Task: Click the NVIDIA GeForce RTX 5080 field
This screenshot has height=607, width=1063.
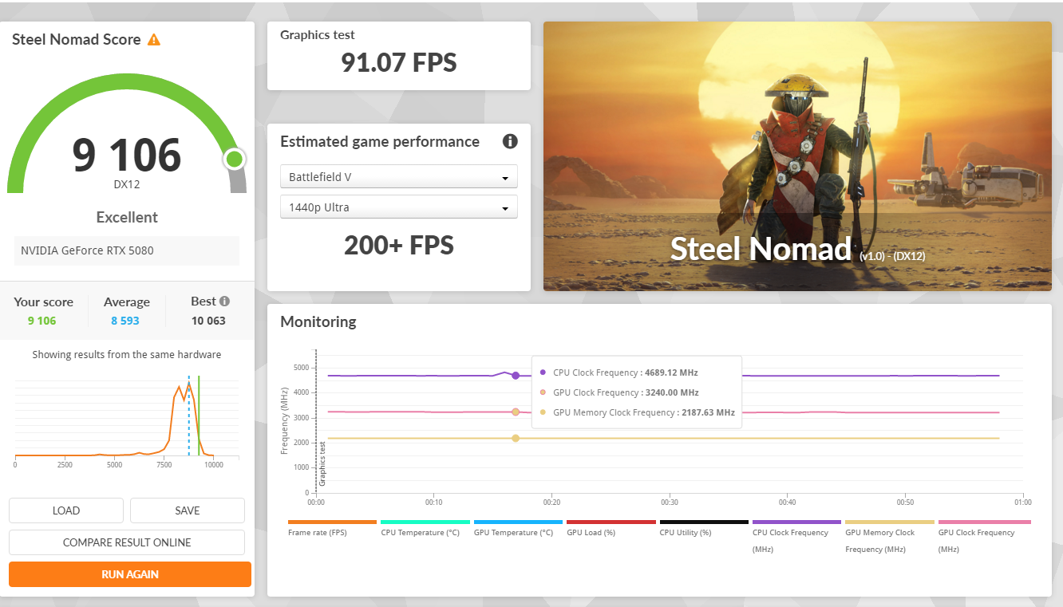Action: 127,250
